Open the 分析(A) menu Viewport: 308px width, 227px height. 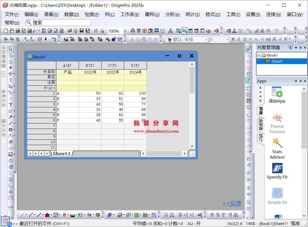pos(172,15)
